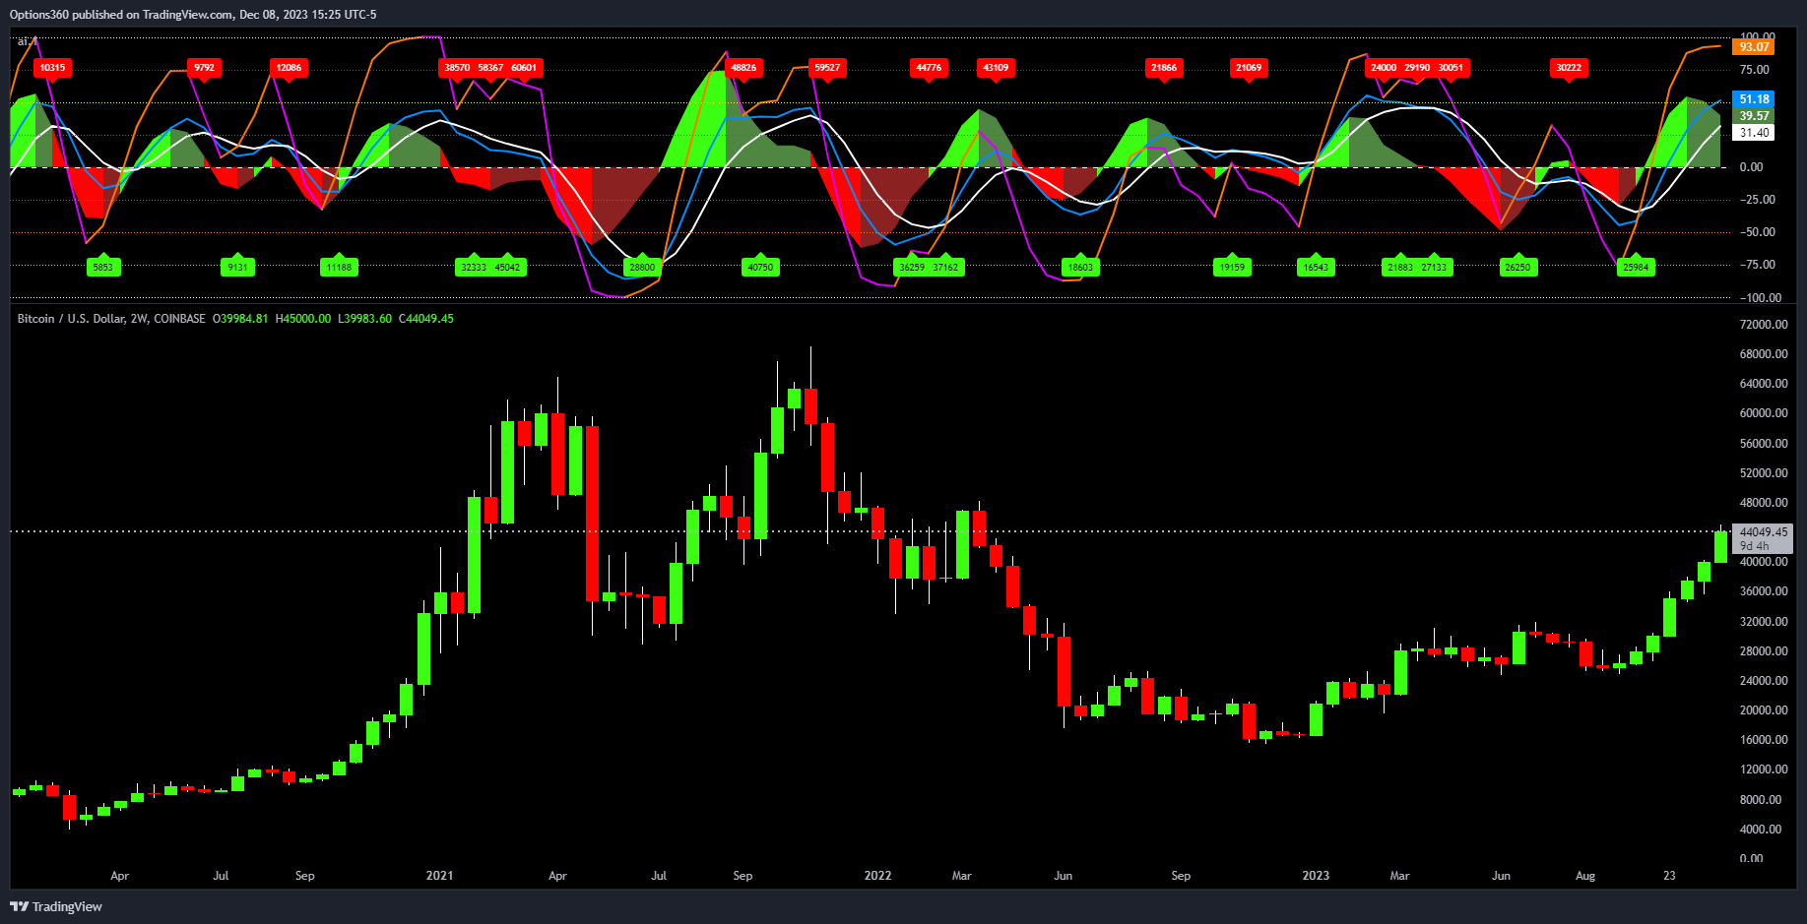1807x924 pixels.
Task: Click the red 30051 sell label
Action: click(1451, 68)
